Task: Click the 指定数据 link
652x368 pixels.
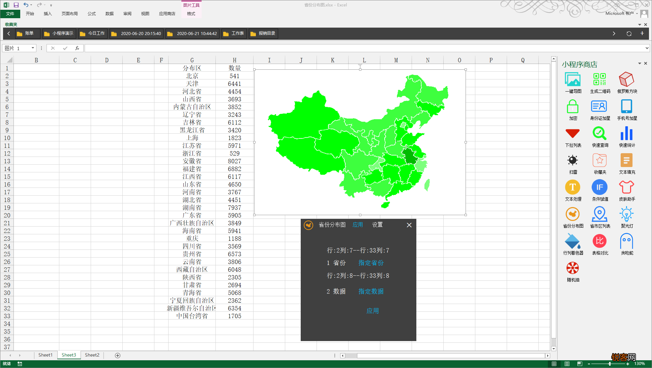Action: [371, 292]
